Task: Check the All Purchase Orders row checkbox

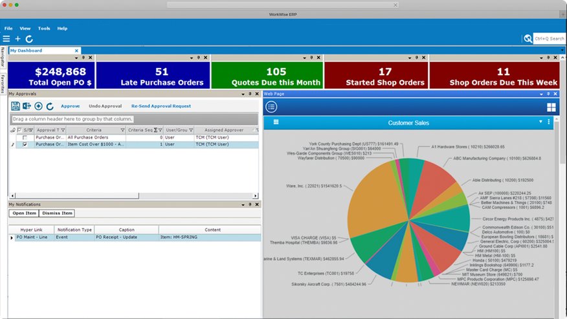Action: (25, 138)
